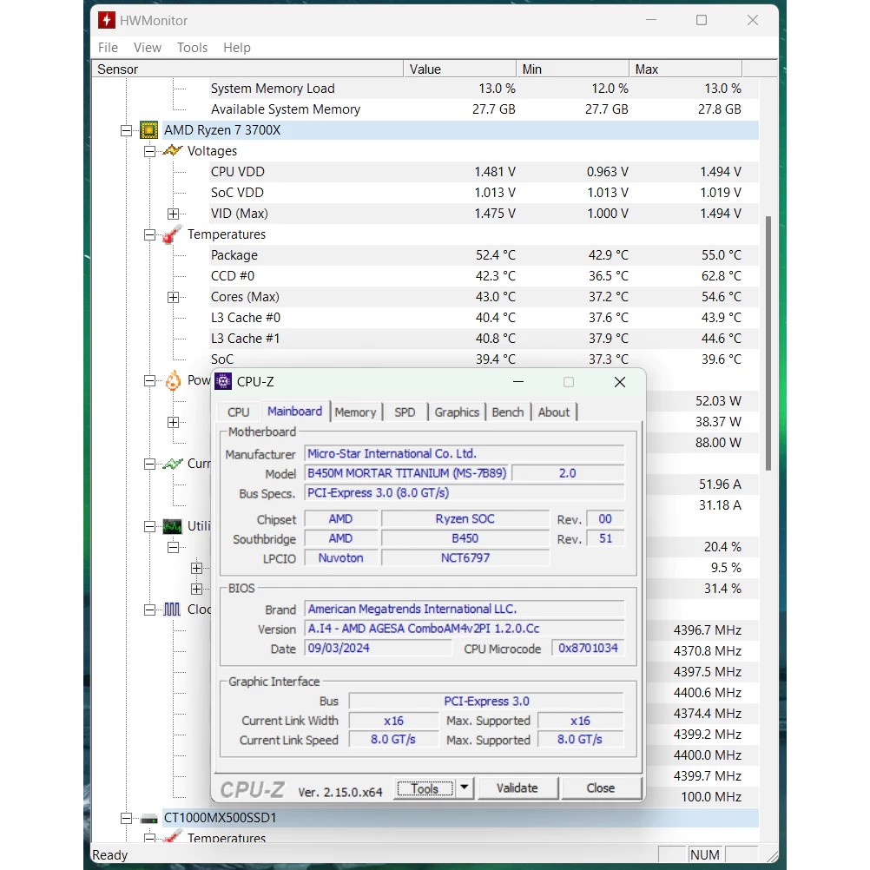Click the thermometer icon beside CPU Temperatures
The width and height of the screenshot is (870, 870).
pos(173,234)
